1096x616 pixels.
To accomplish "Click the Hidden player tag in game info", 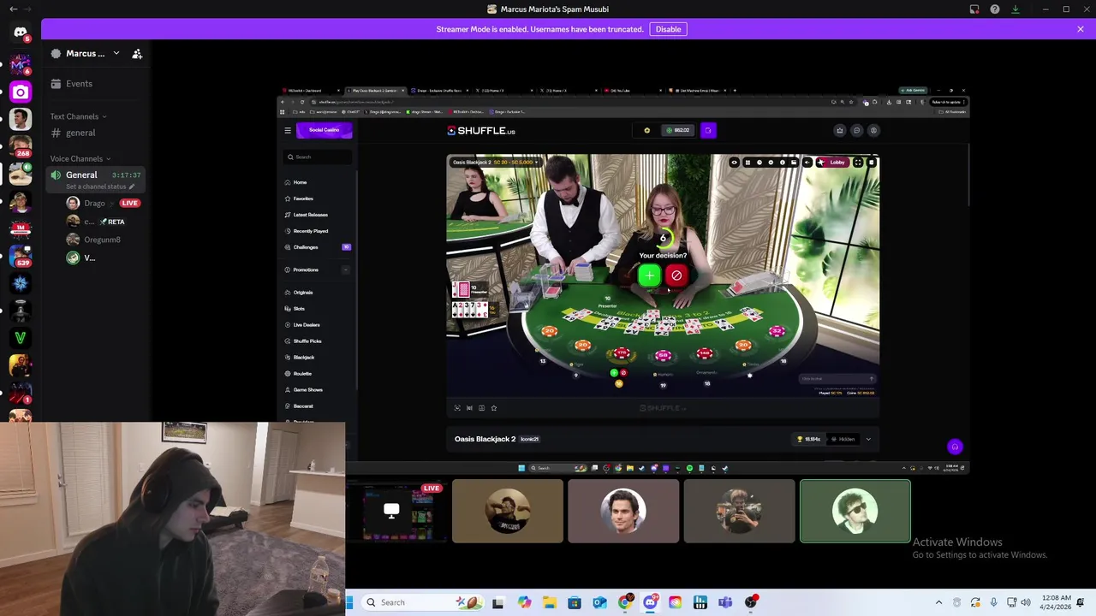I will coord(843,439).
